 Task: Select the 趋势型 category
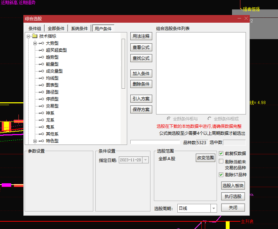pos(52,57)
